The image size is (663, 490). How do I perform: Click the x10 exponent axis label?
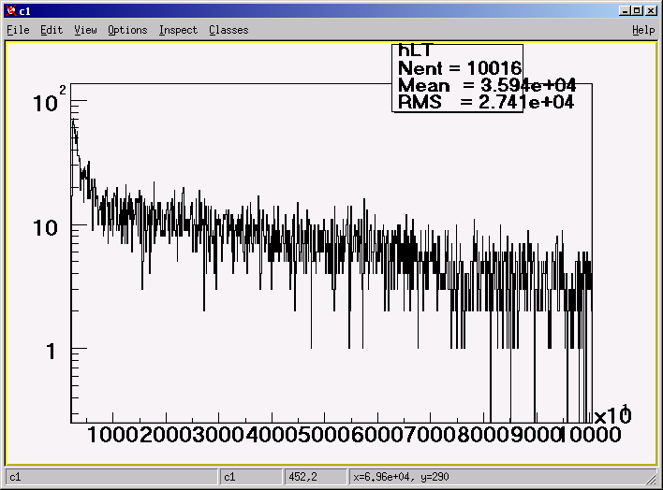click(x=613, y=414)
